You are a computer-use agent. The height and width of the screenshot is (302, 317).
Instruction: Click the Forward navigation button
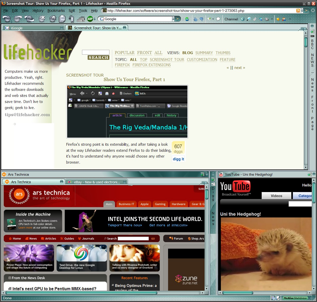point(18,19)
